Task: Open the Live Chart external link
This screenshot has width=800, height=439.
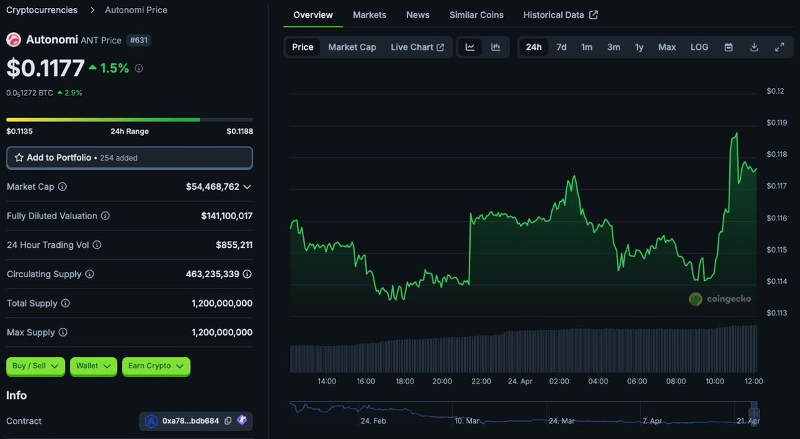Action: [417, 47]
